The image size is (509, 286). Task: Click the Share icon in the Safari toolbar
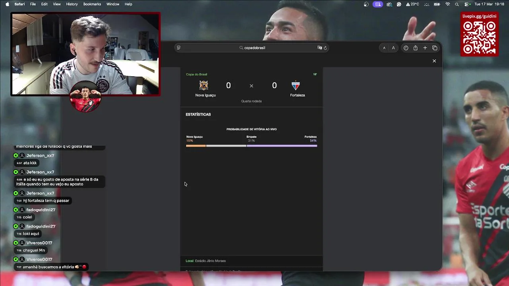416,48
